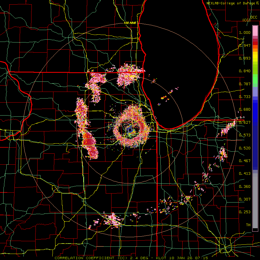Click the [CC] units label
Viewport: 260px width, 260px height.
click(247, 20)
